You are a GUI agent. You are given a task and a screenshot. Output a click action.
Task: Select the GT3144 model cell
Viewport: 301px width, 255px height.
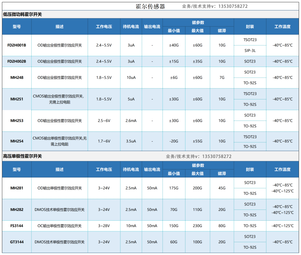tap(17, 242)
